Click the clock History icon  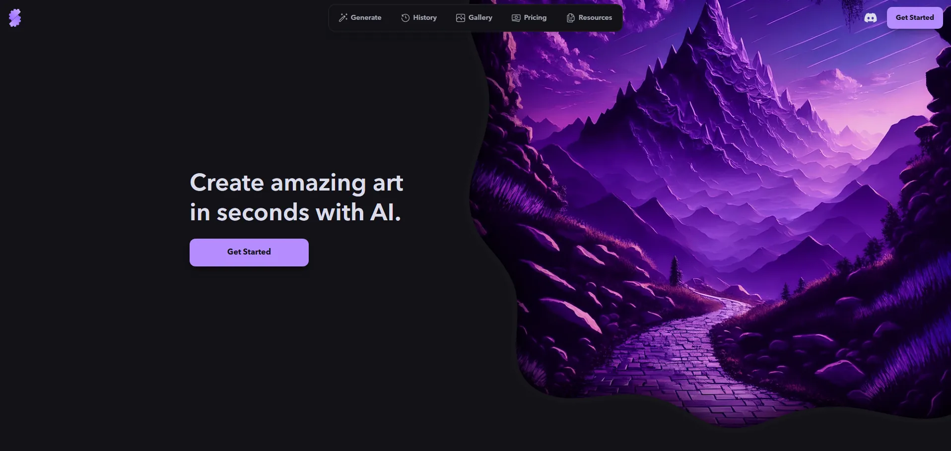tap(406, 18)
